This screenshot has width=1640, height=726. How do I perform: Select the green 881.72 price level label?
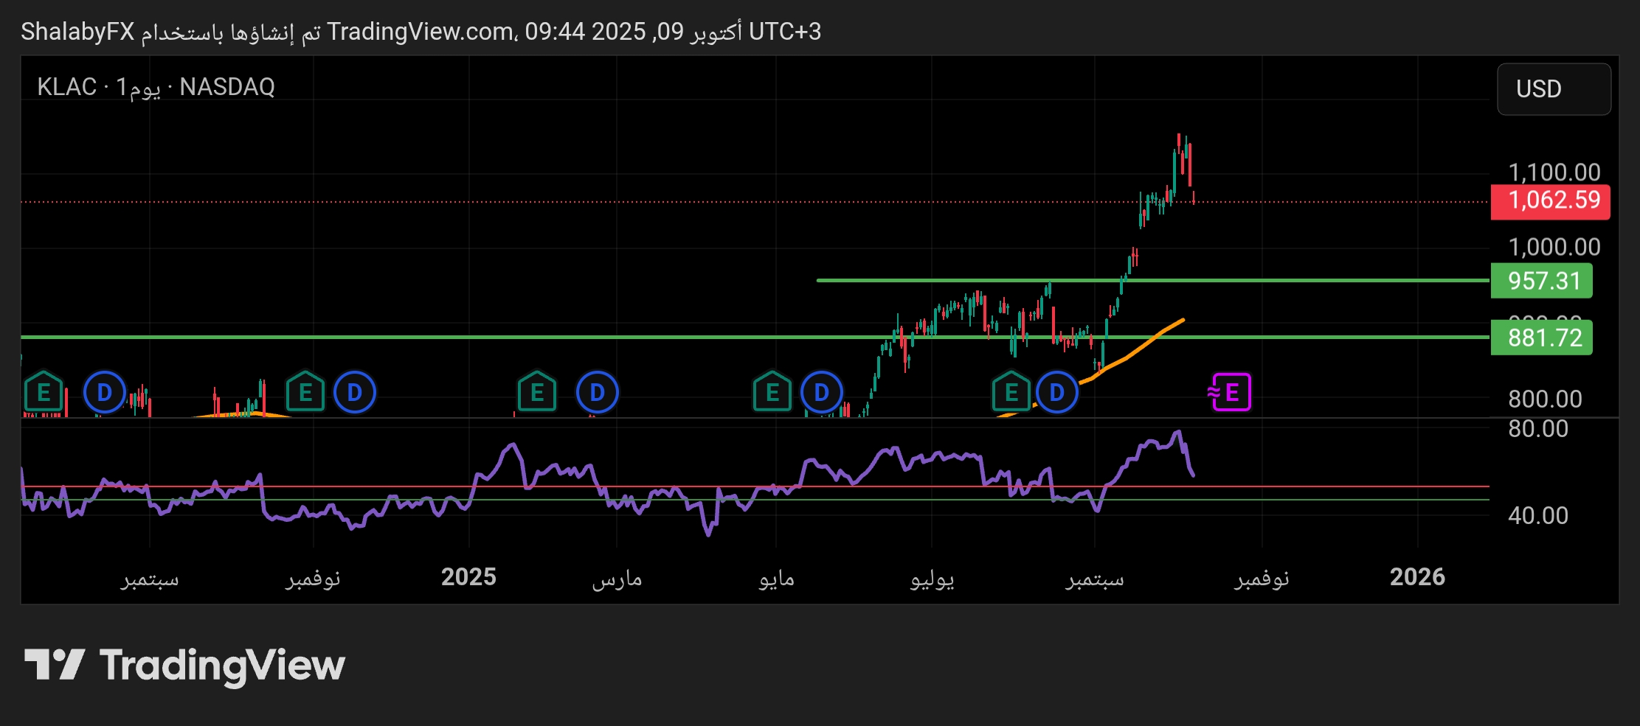pyautogui.click(x=1541, y=338)
